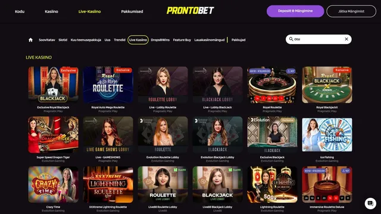Open the live chat bubble icon
Screen dimensions: 381x214
point(370,203)
